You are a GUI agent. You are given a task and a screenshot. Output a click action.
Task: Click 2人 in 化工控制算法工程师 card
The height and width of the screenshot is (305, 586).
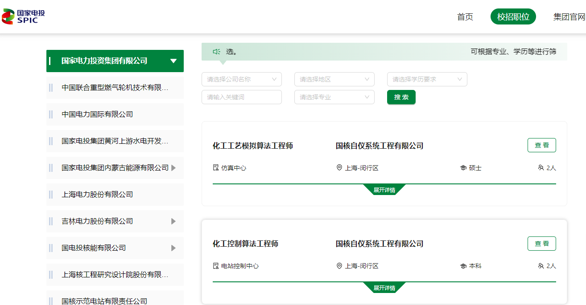(551, 266)
